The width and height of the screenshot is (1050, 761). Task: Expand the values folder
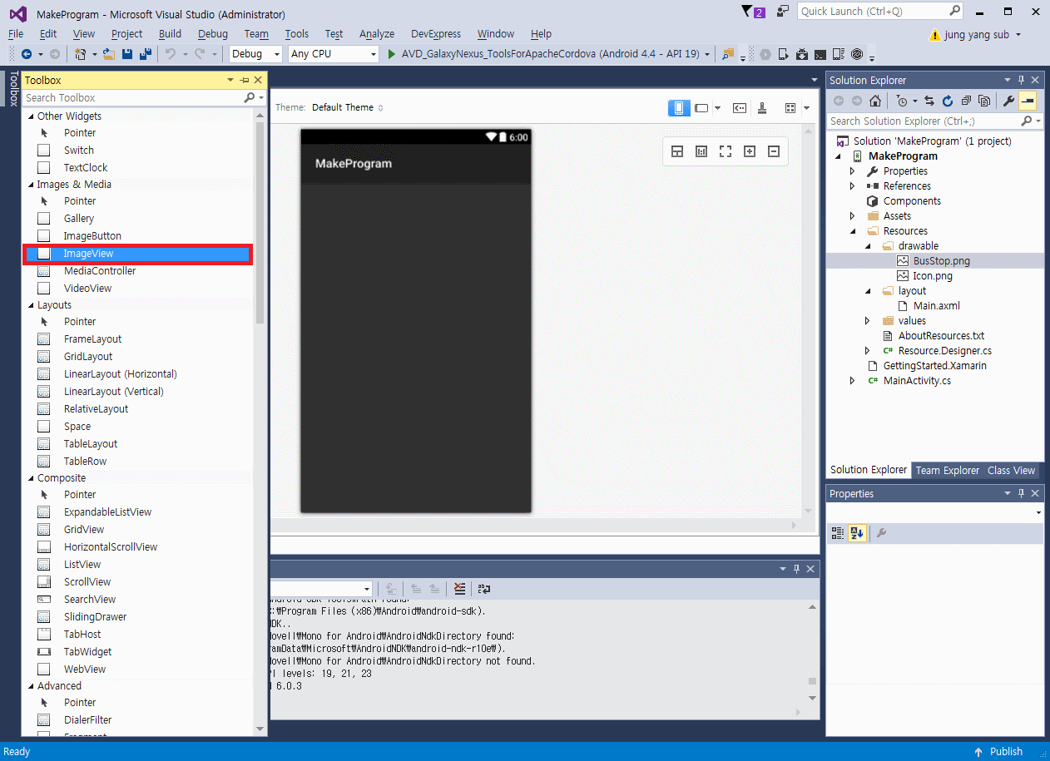pos(867,321)
